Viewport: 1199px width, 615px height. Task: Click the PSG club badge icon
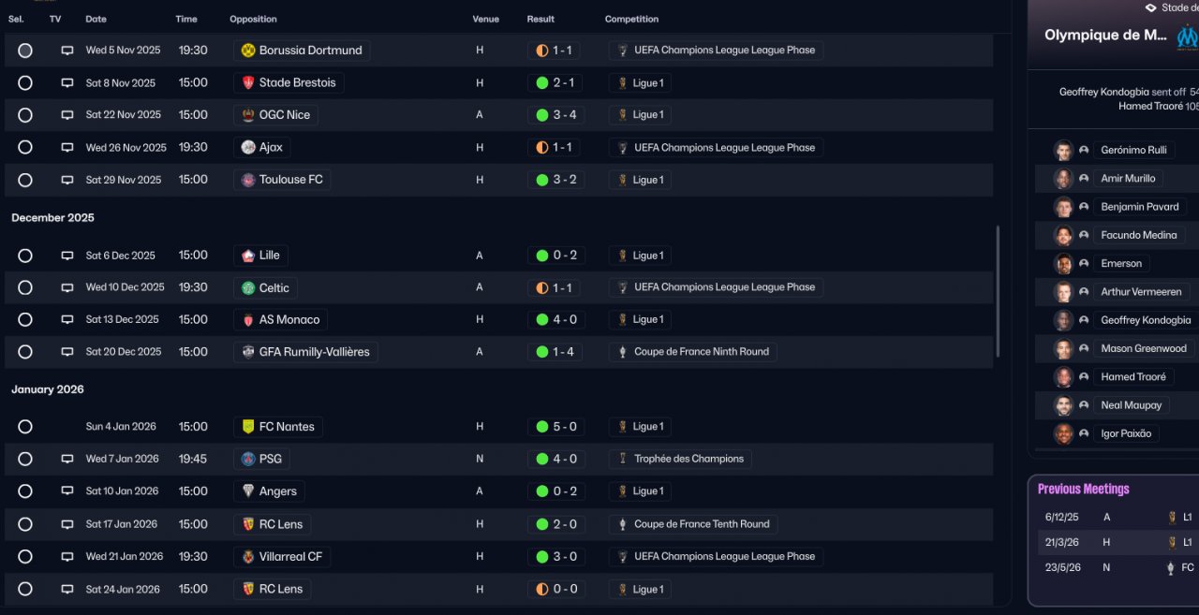(x=248, y=460)
